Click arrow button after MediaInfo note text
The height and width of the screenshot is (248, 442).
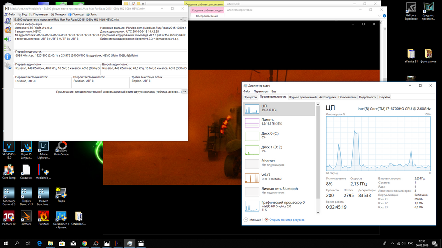(184, 92)
